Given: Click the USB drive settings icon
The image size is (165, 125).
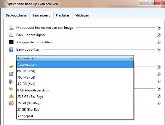Looking at the screenshot, I should point(11,81).
